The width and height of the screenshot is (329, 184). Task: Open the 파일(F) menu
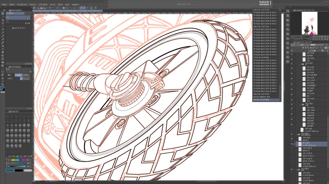tap(4, 5)
